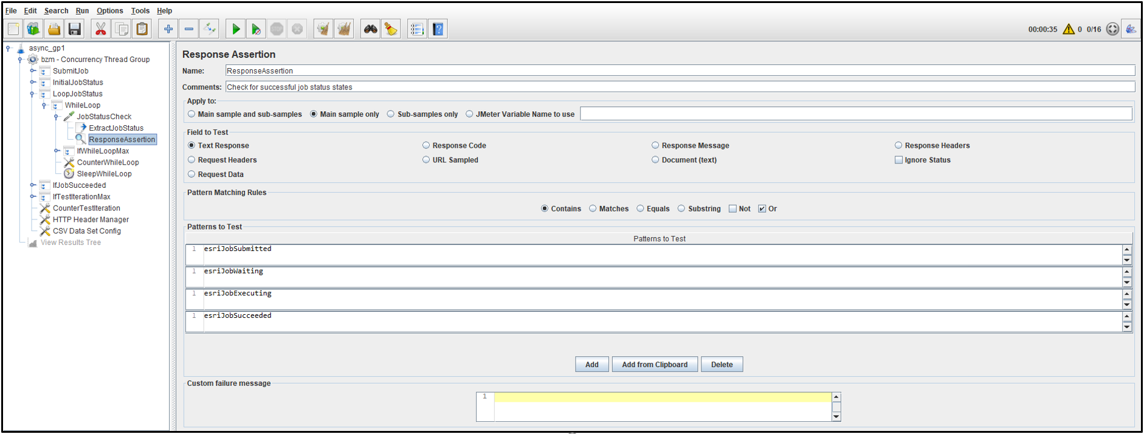Start the test with green play icon

[236, 29]
